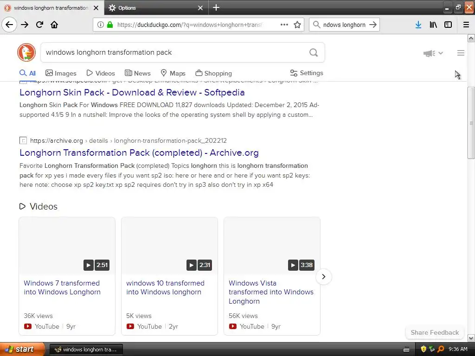475x356 pixels.
Task: Switch to the Images tab
Action: (x=61, y=73)
